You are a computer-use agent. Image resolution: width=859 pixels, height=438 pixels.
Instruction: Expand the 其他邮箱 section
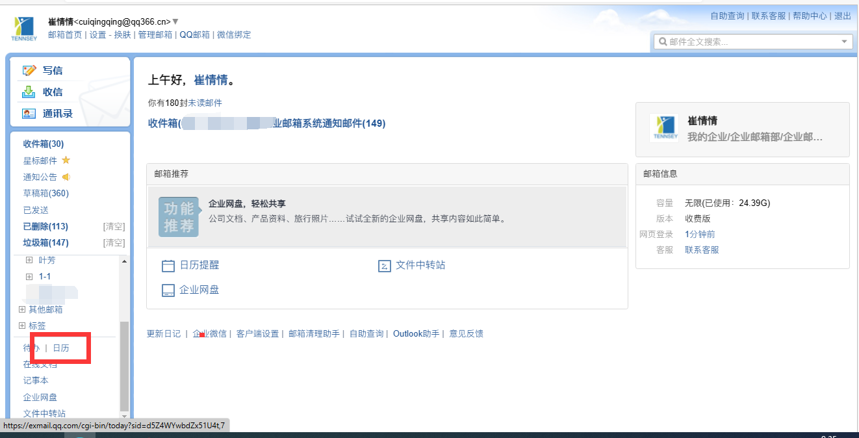pos(23,309)
